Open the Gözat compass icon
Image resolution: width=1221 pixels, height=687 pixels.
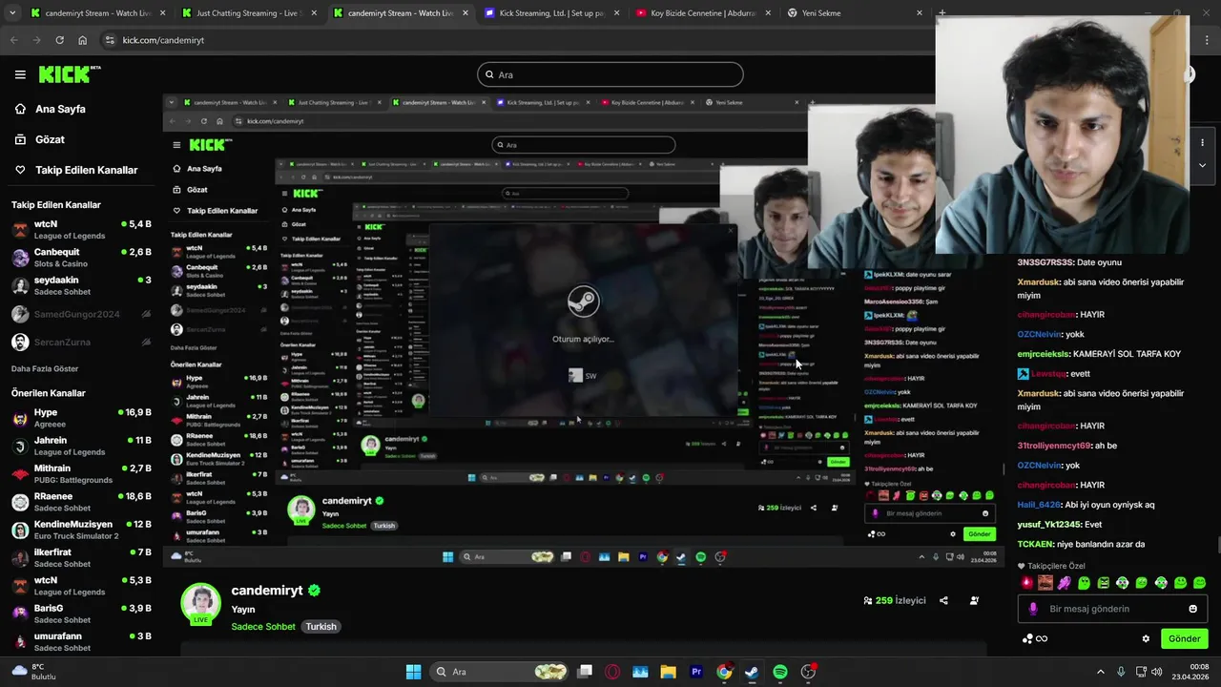point(20,139)
